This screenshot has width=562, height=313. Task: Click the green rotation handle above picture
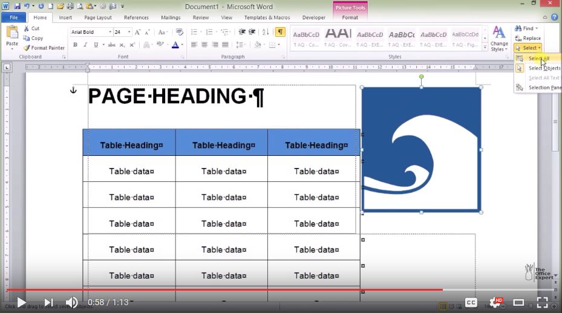422,77
